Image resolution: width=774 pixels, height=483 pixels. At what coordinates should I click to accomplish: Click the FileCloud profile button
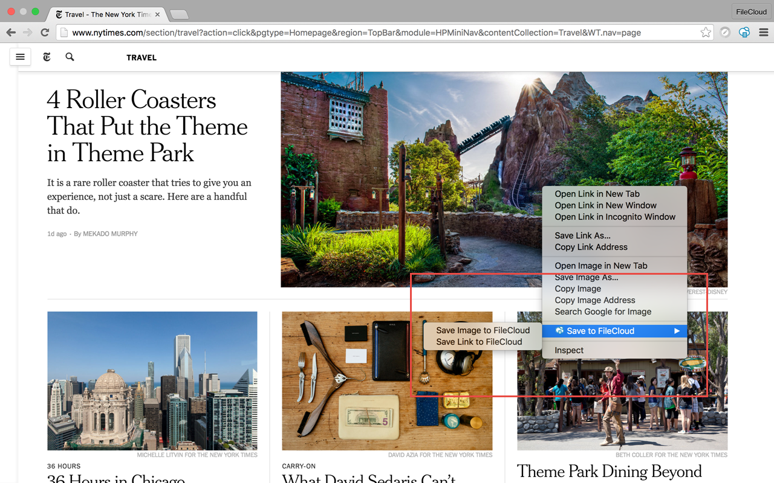751,12
